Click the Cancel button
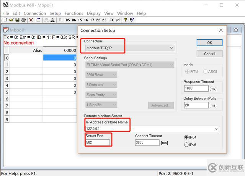 209,54
